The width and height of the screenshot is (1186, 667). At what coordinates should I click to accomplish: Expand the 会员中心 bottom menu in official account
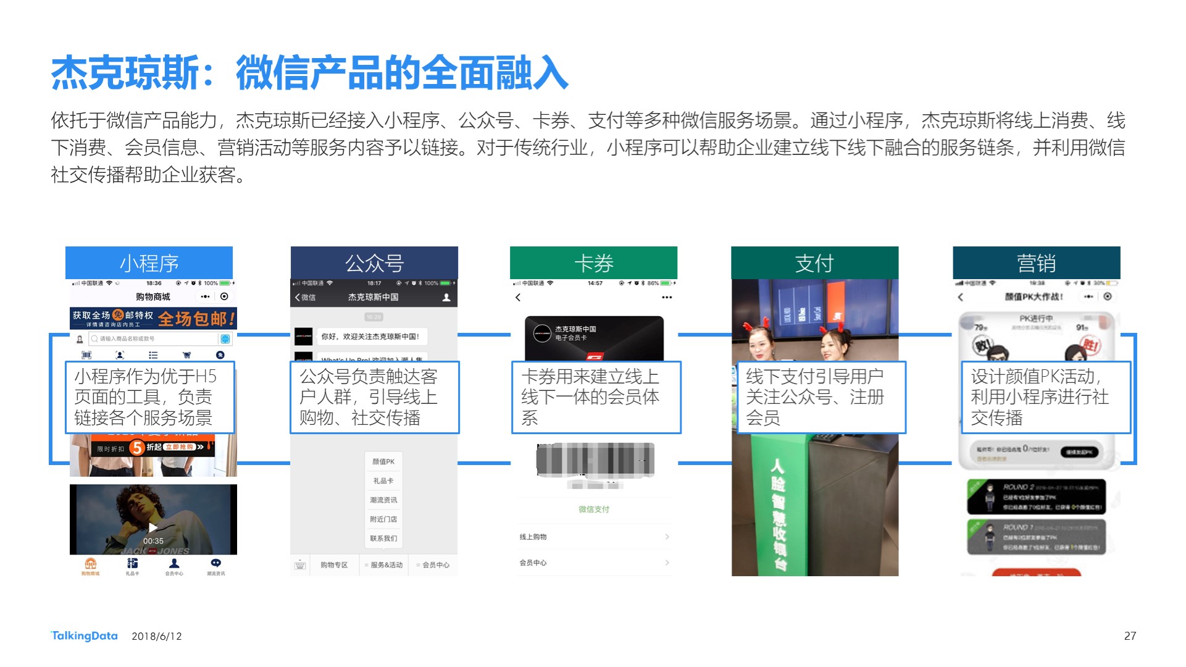[x=433, y=564]
